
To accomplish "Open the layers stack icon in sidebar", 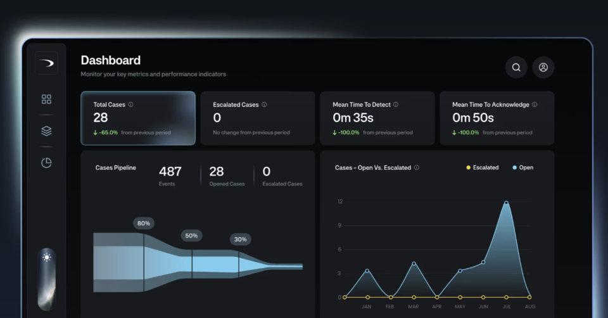I will 46,131.
